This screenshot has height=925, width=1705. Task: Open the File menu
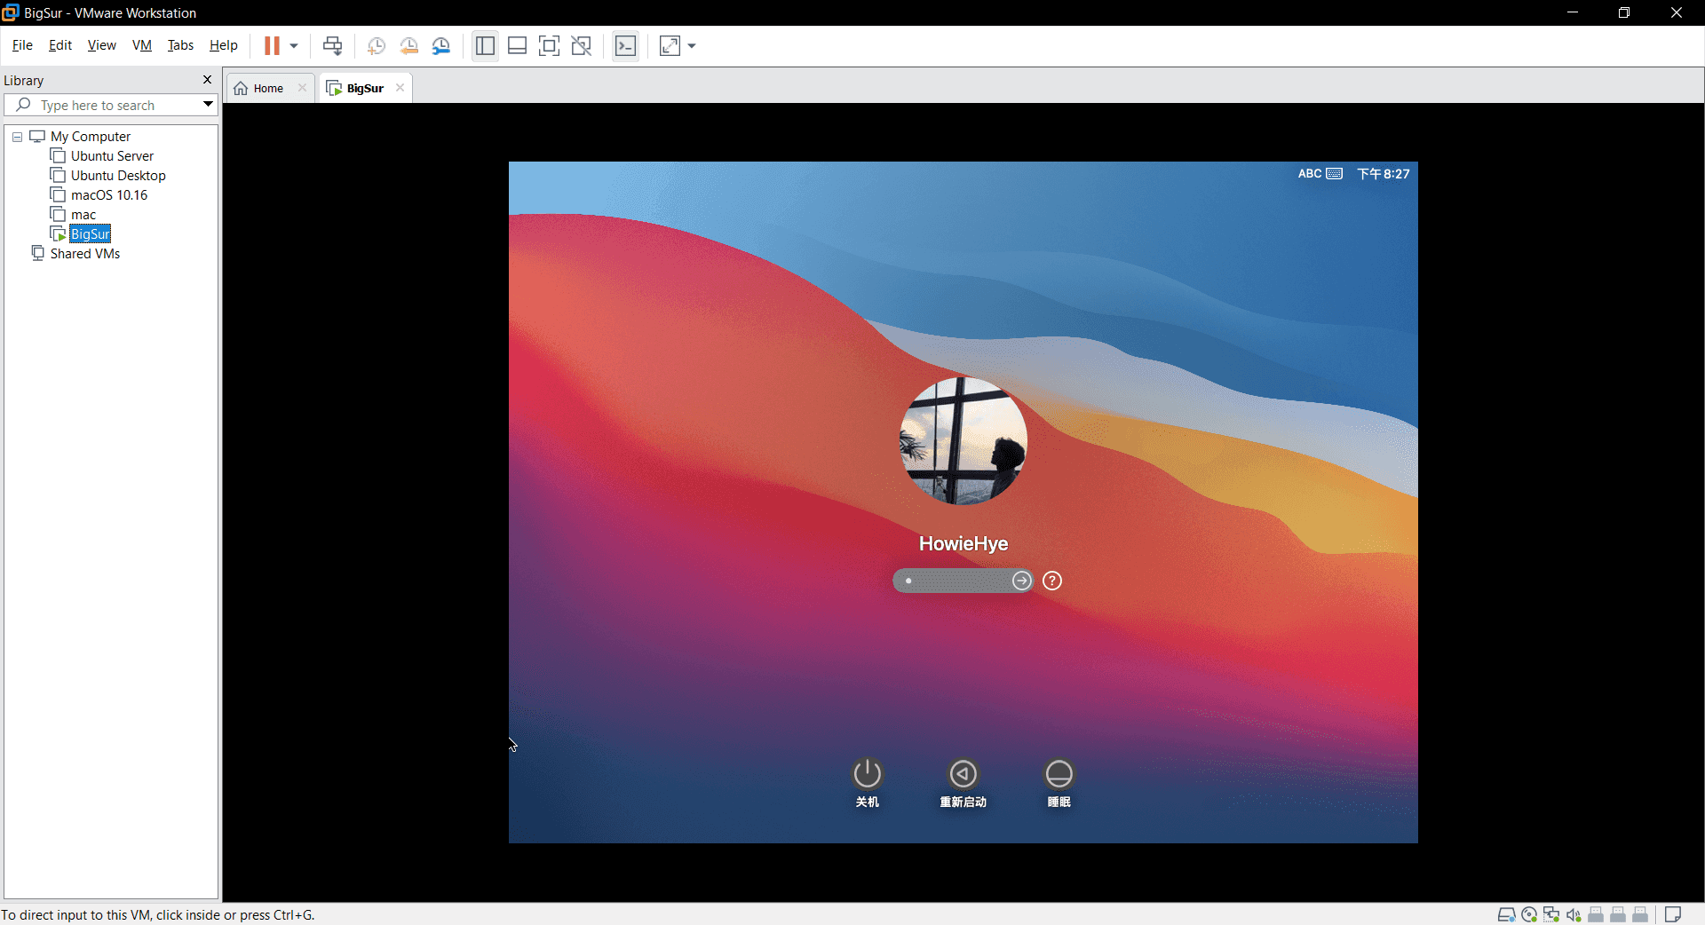click(22, 45)
